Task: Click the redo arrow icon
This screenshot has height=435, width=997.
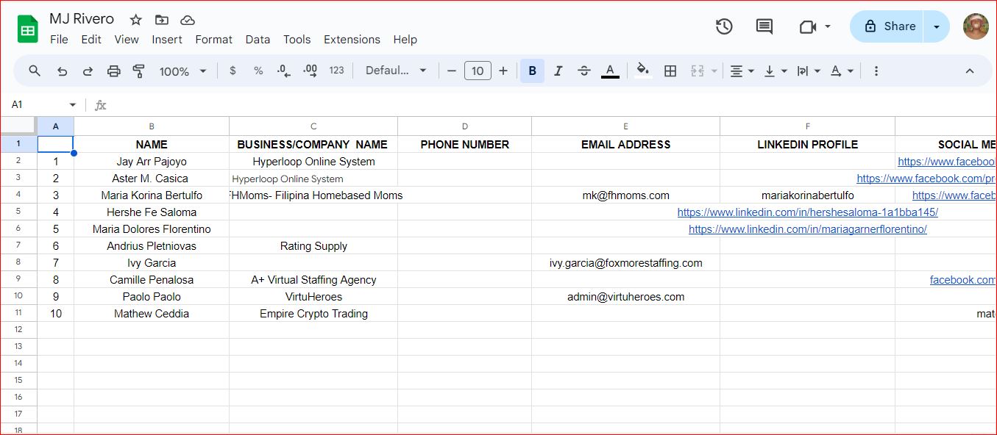Action: (88, 71)
